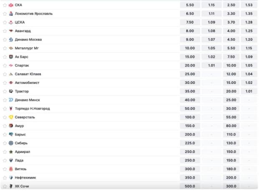Click the Ак Барс team logo
The width and height of the screenshot is (259, 191).
(x=11, y=57)
